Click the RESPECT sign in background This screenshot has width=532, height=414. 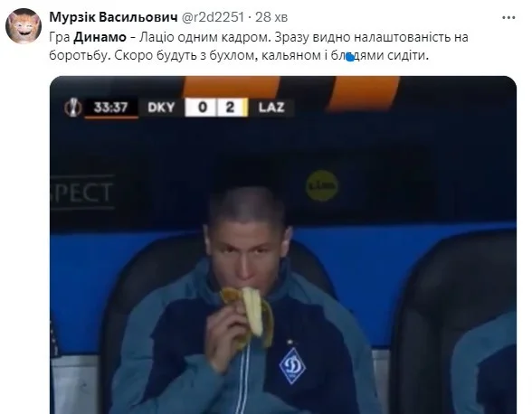pos(81,193)
